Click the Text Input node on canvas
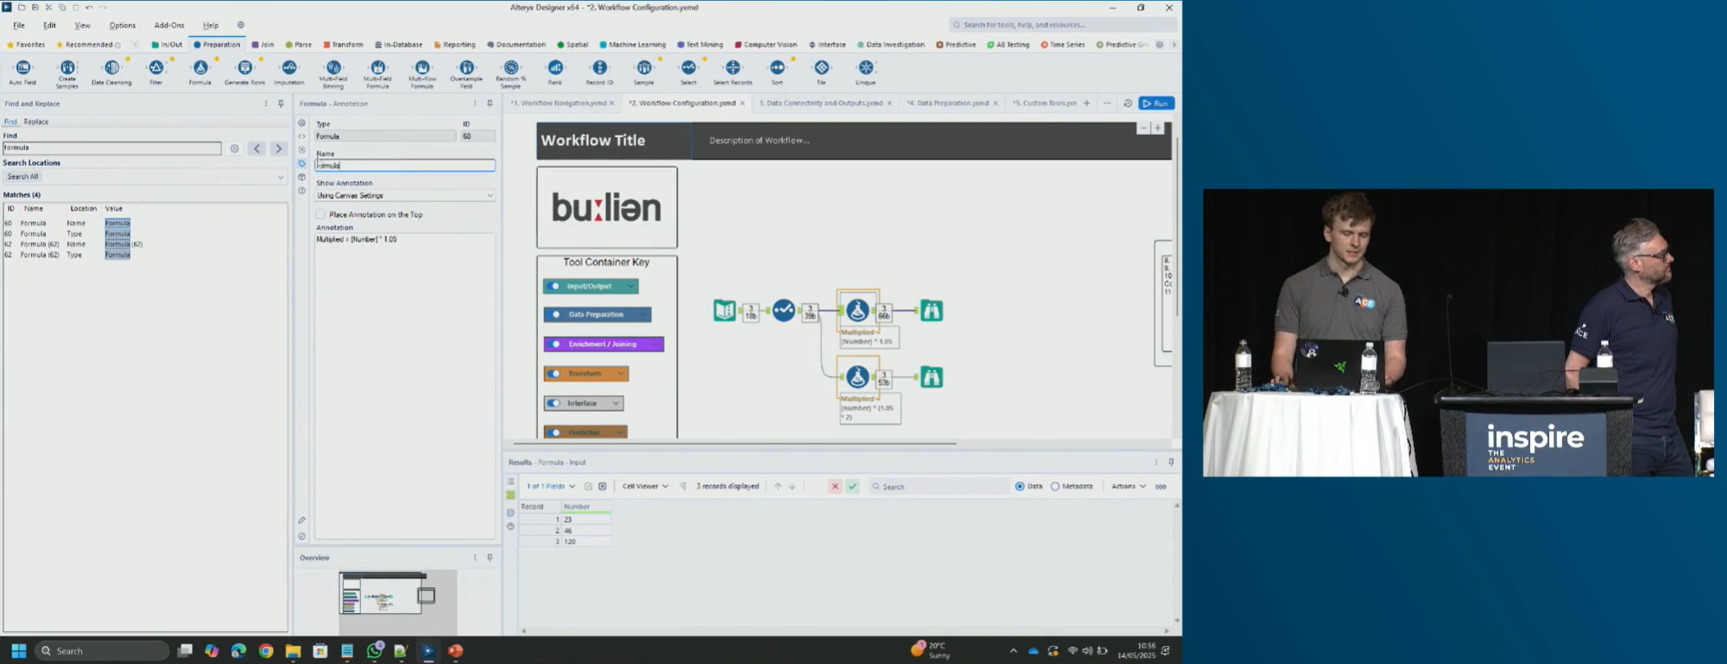 coord(724,310)
